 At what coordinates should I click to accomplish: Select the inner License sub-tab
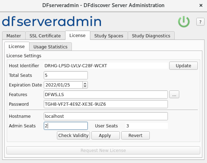coord(17,47)
